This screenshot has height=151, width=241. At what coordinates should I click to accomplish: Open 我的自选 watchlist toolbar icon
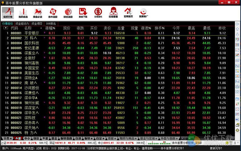(23, 13)
